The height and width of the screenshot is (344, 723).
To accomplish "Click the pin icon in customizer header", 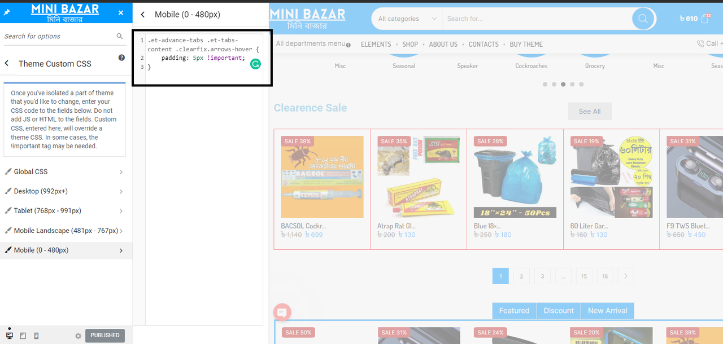I will [x=7, y=12].
